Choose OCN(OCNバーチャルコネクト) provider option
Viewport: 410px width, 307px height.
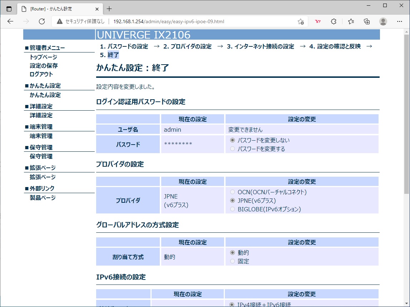[x=232, y=192]
